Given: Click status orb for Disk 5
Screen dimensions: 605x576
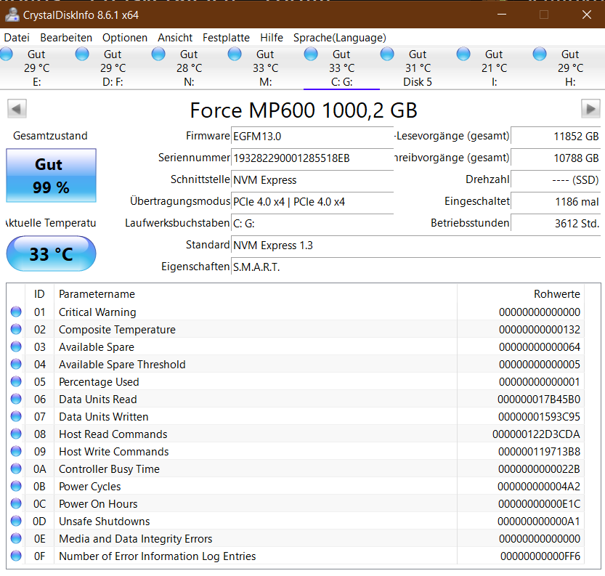Looking at the screenshot, I should click(387, 54).
